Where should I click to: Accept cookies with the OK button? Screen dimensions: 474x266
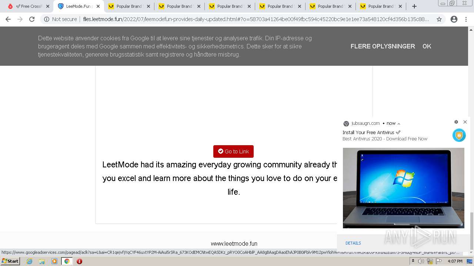click(x=427, y=46)
